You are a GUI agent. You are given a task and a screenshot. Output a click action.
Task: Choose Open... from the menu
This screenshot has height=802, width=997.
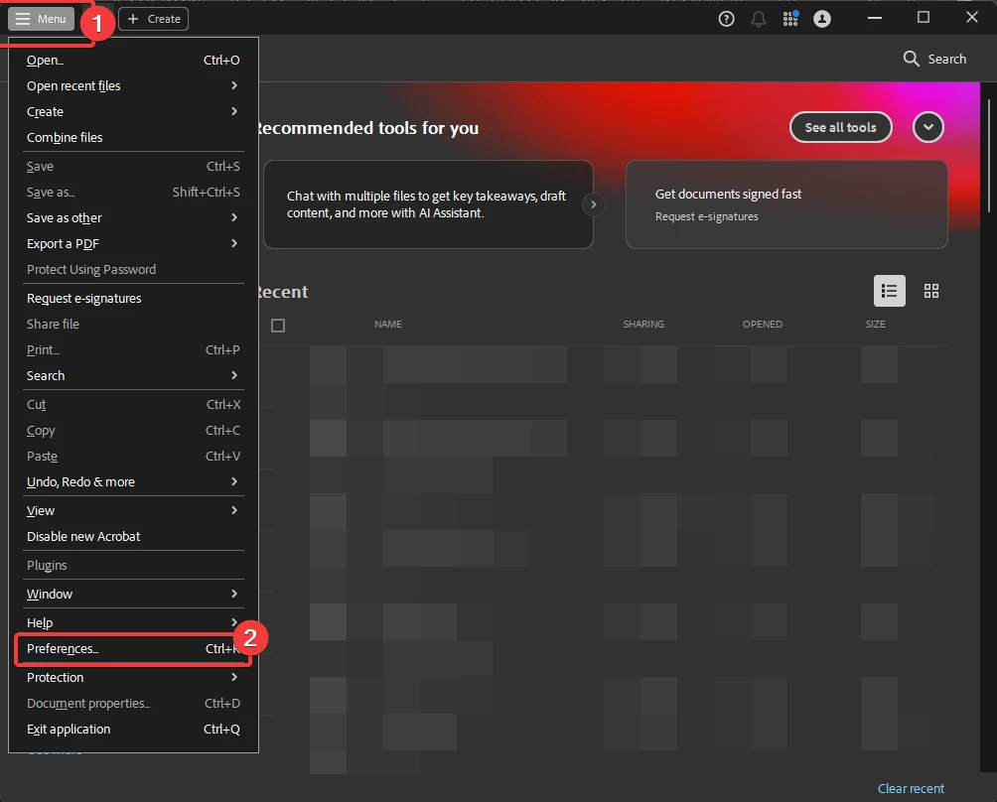click(133, 61)
